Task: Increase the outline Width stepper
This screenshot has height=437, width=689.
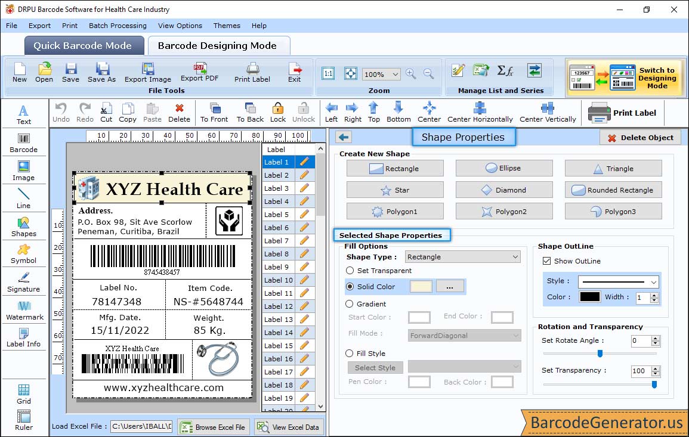Action: point(654,295)
